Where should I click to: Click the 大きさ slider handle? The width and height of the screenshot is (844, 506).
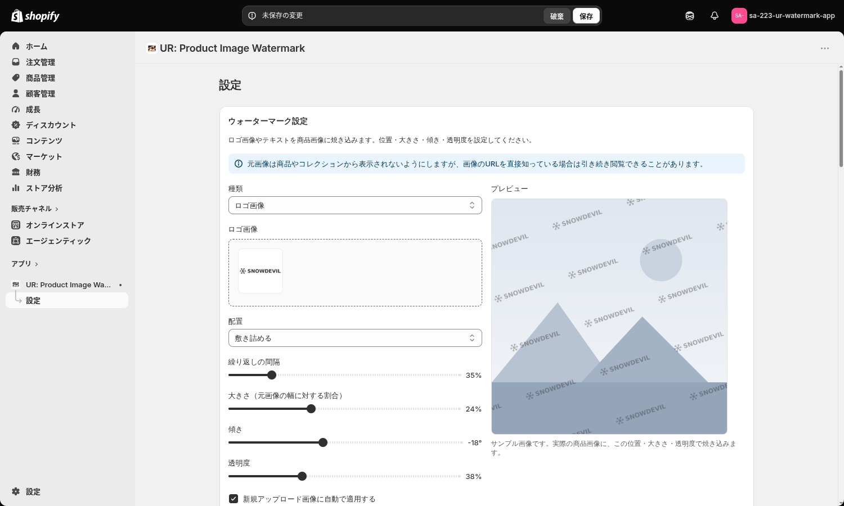coord(311,409)
